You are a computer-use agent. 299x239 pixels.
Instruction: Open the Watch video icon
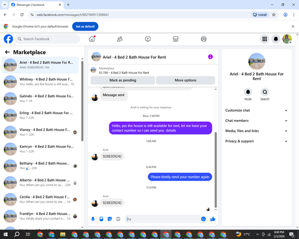(x=148, y=39)
